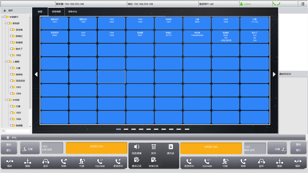The height and width of the screenshot is (173, 308).
Task: Collapse the 宁波银行 root node
Action: pyautogui.click(x=2, y=17)
